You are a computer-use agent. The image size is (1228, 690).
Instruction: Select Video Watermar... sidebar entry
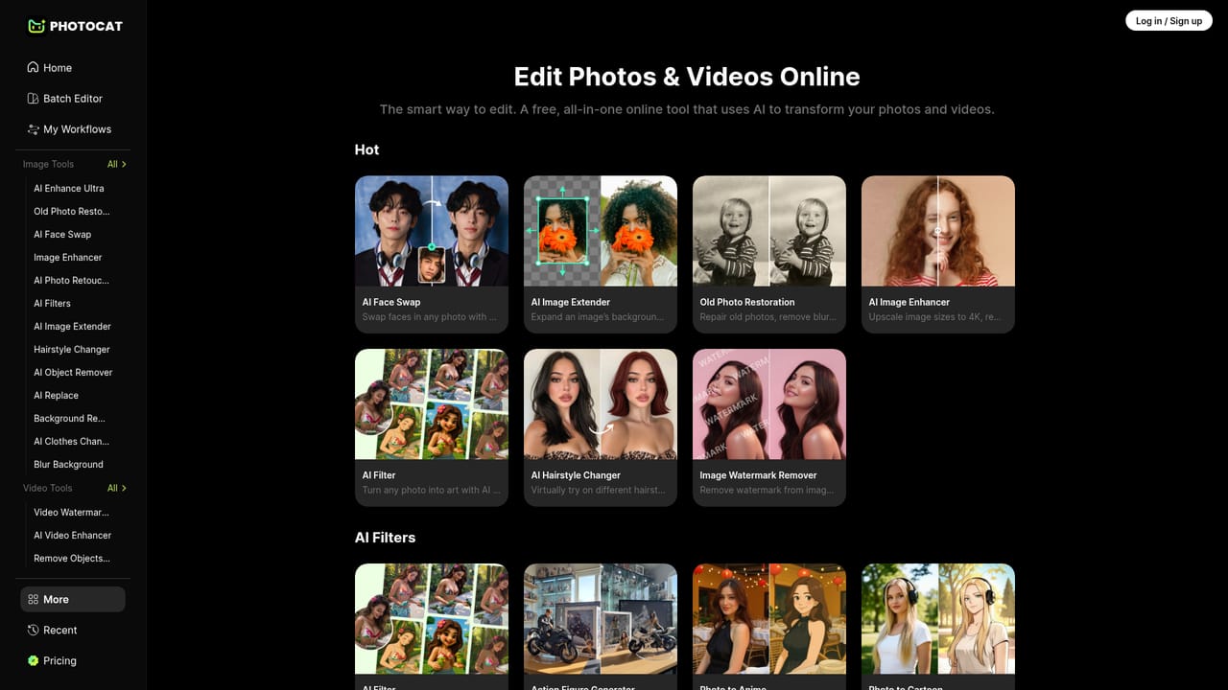tap(71, 513)
